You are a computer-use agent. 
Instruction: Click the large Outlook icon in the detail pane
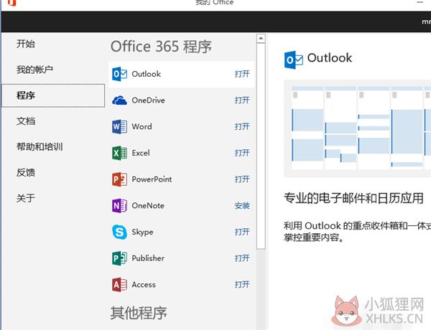pos(294,60)
